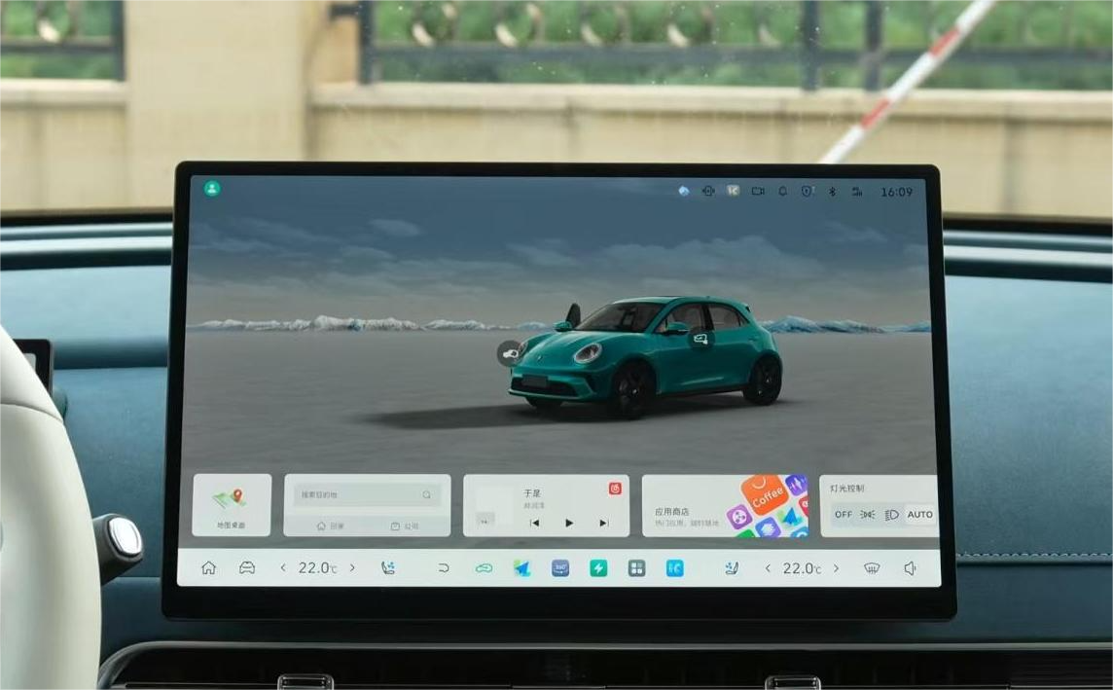The image size is (1113, 690).
Task: Tap the Bluetooth status icon
Action: pyautogui.click(x=833, y=192)
